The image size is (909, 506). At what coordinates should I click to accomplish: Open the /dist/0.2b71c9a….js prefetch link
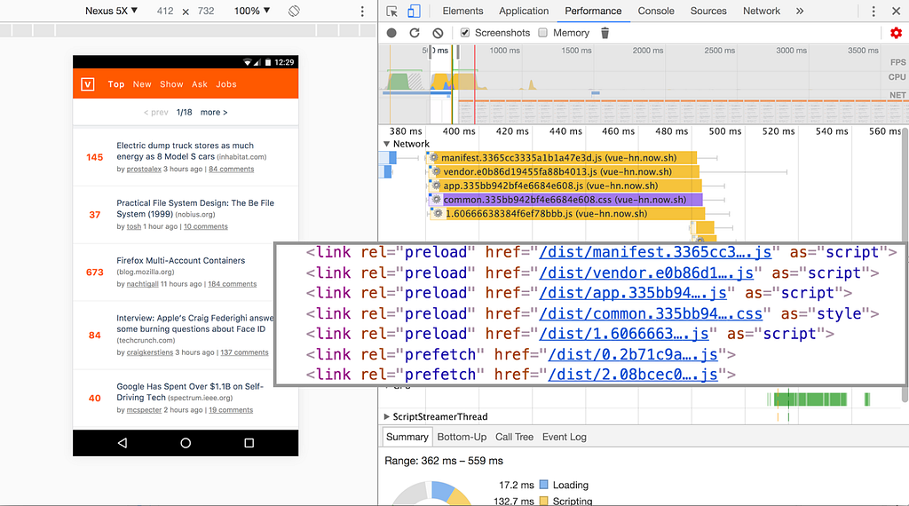point(633,355)
